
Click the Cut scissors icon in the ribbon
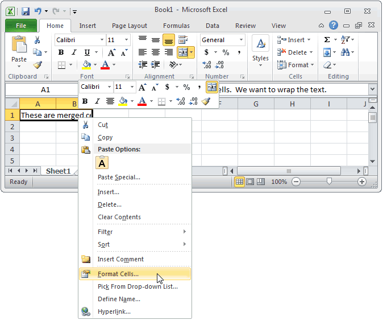click(37, 40)
